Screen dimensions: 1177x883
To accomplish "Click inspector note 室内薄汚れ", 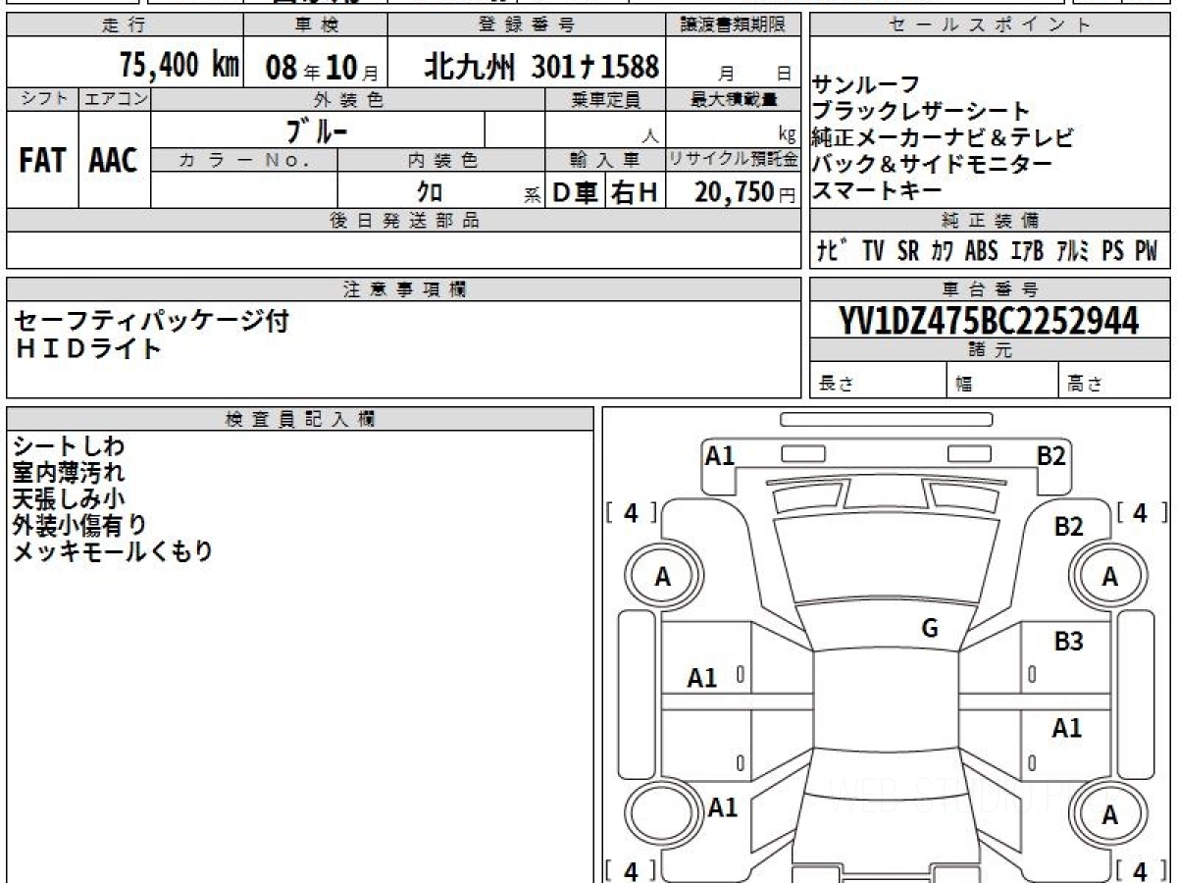I will [70, 473].
